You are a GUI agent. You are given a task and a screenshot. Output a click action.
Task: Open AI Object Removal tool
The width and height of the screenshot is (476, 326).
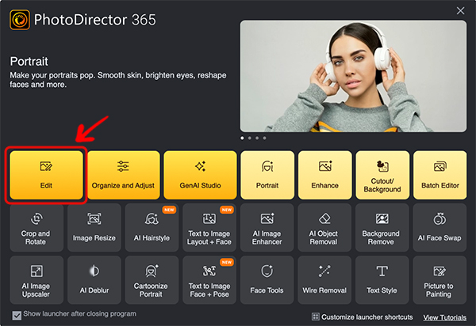tap(324, 228)
